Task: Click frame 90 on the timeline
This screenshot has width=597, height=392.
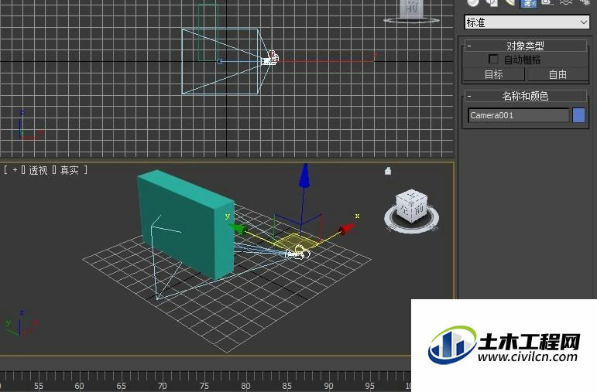Action: tap(328, 386)
